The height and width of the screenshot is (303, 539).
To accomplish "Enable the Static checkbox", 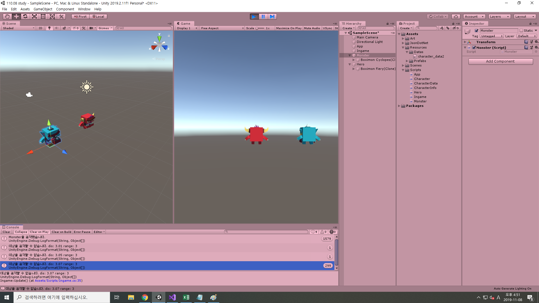I will pos(521,31).
